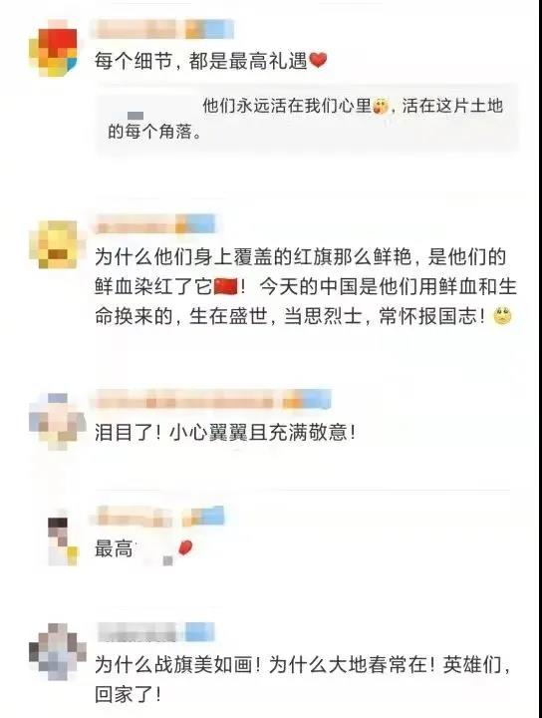Tap fourth commenter's small avatar beside 最高
Image resolution: width=542 pixels, height=718 pixels.
[64, 541]
